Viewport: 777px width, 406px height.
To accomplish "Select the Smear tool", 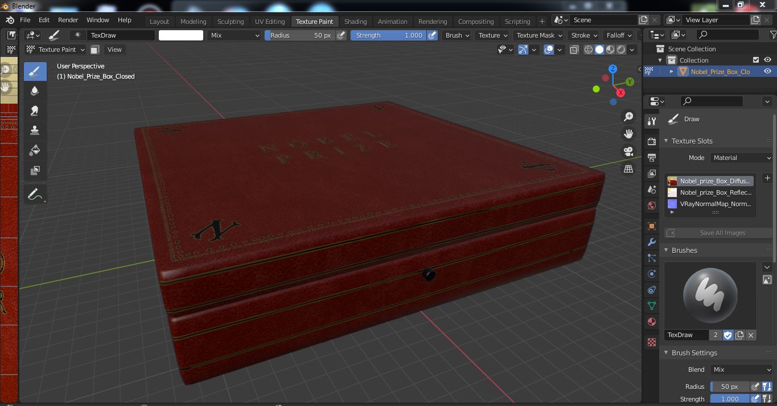I will pos(35,110).
